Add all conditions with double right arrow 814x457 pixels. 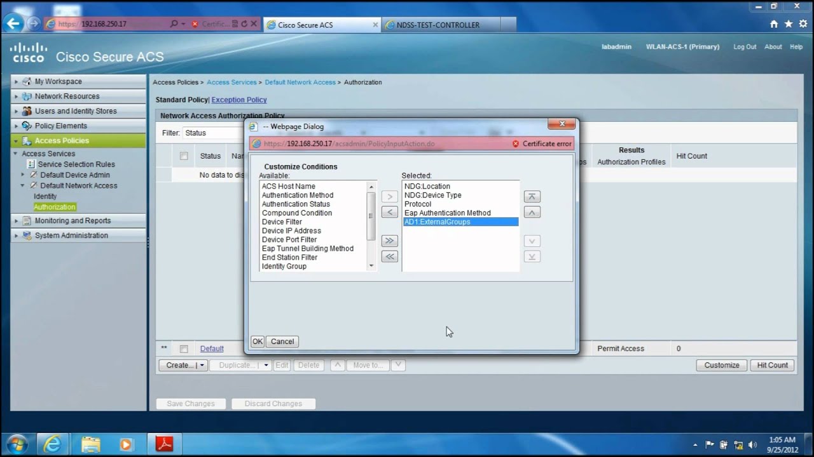tap(389, 241)
